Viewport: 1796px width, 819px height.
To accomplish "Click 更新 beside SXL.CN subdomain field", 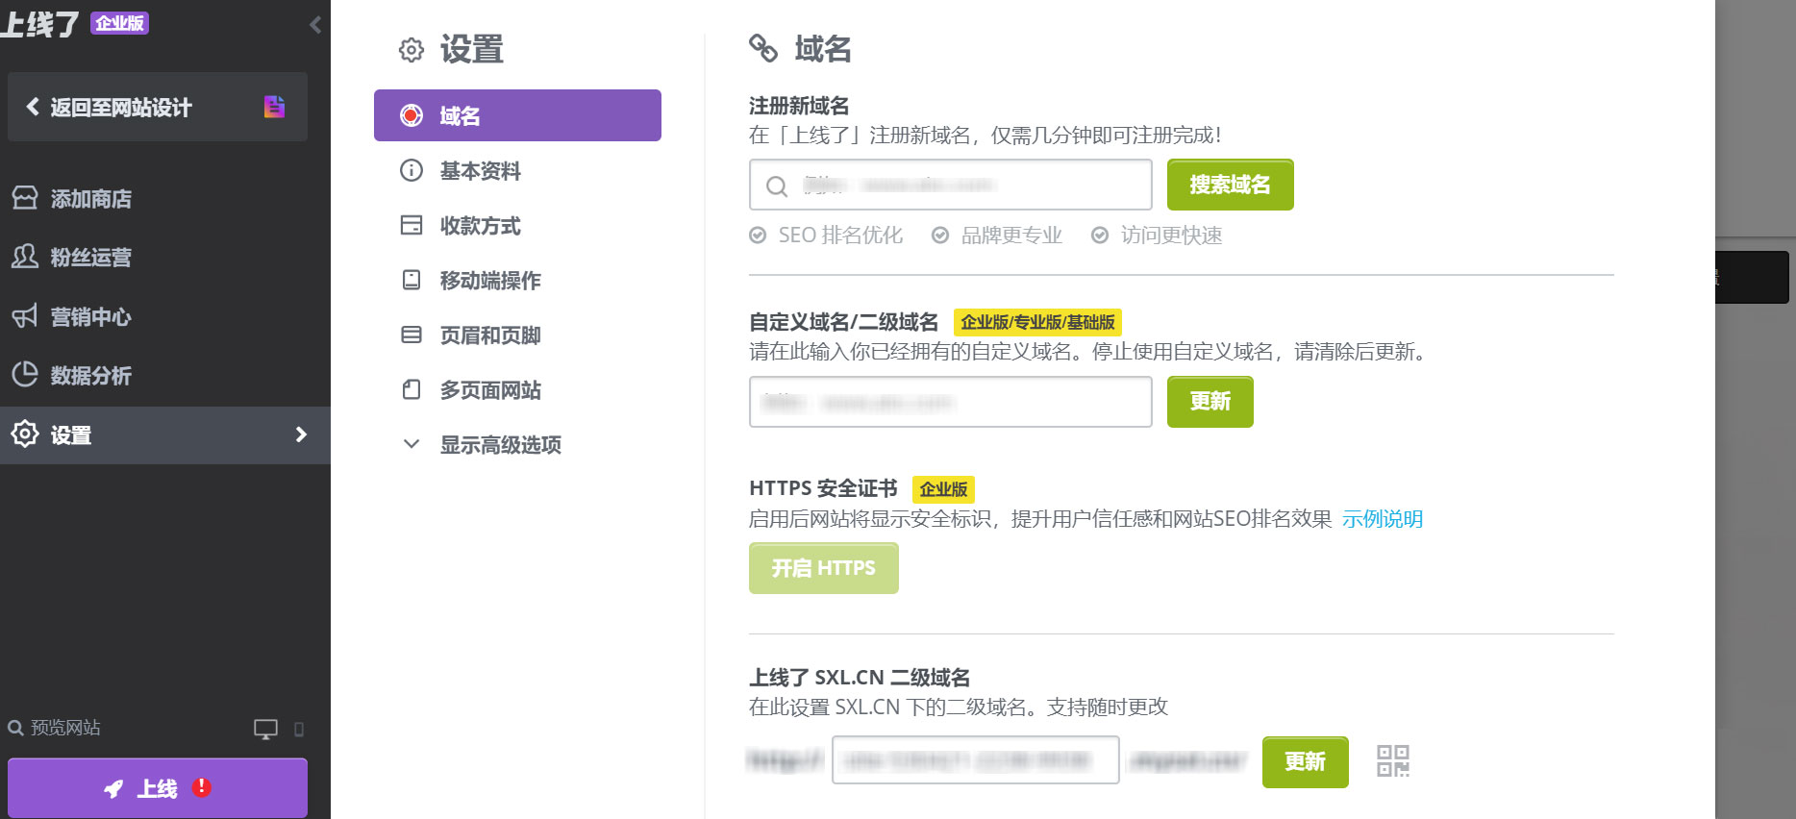I will coord(1306,762).
